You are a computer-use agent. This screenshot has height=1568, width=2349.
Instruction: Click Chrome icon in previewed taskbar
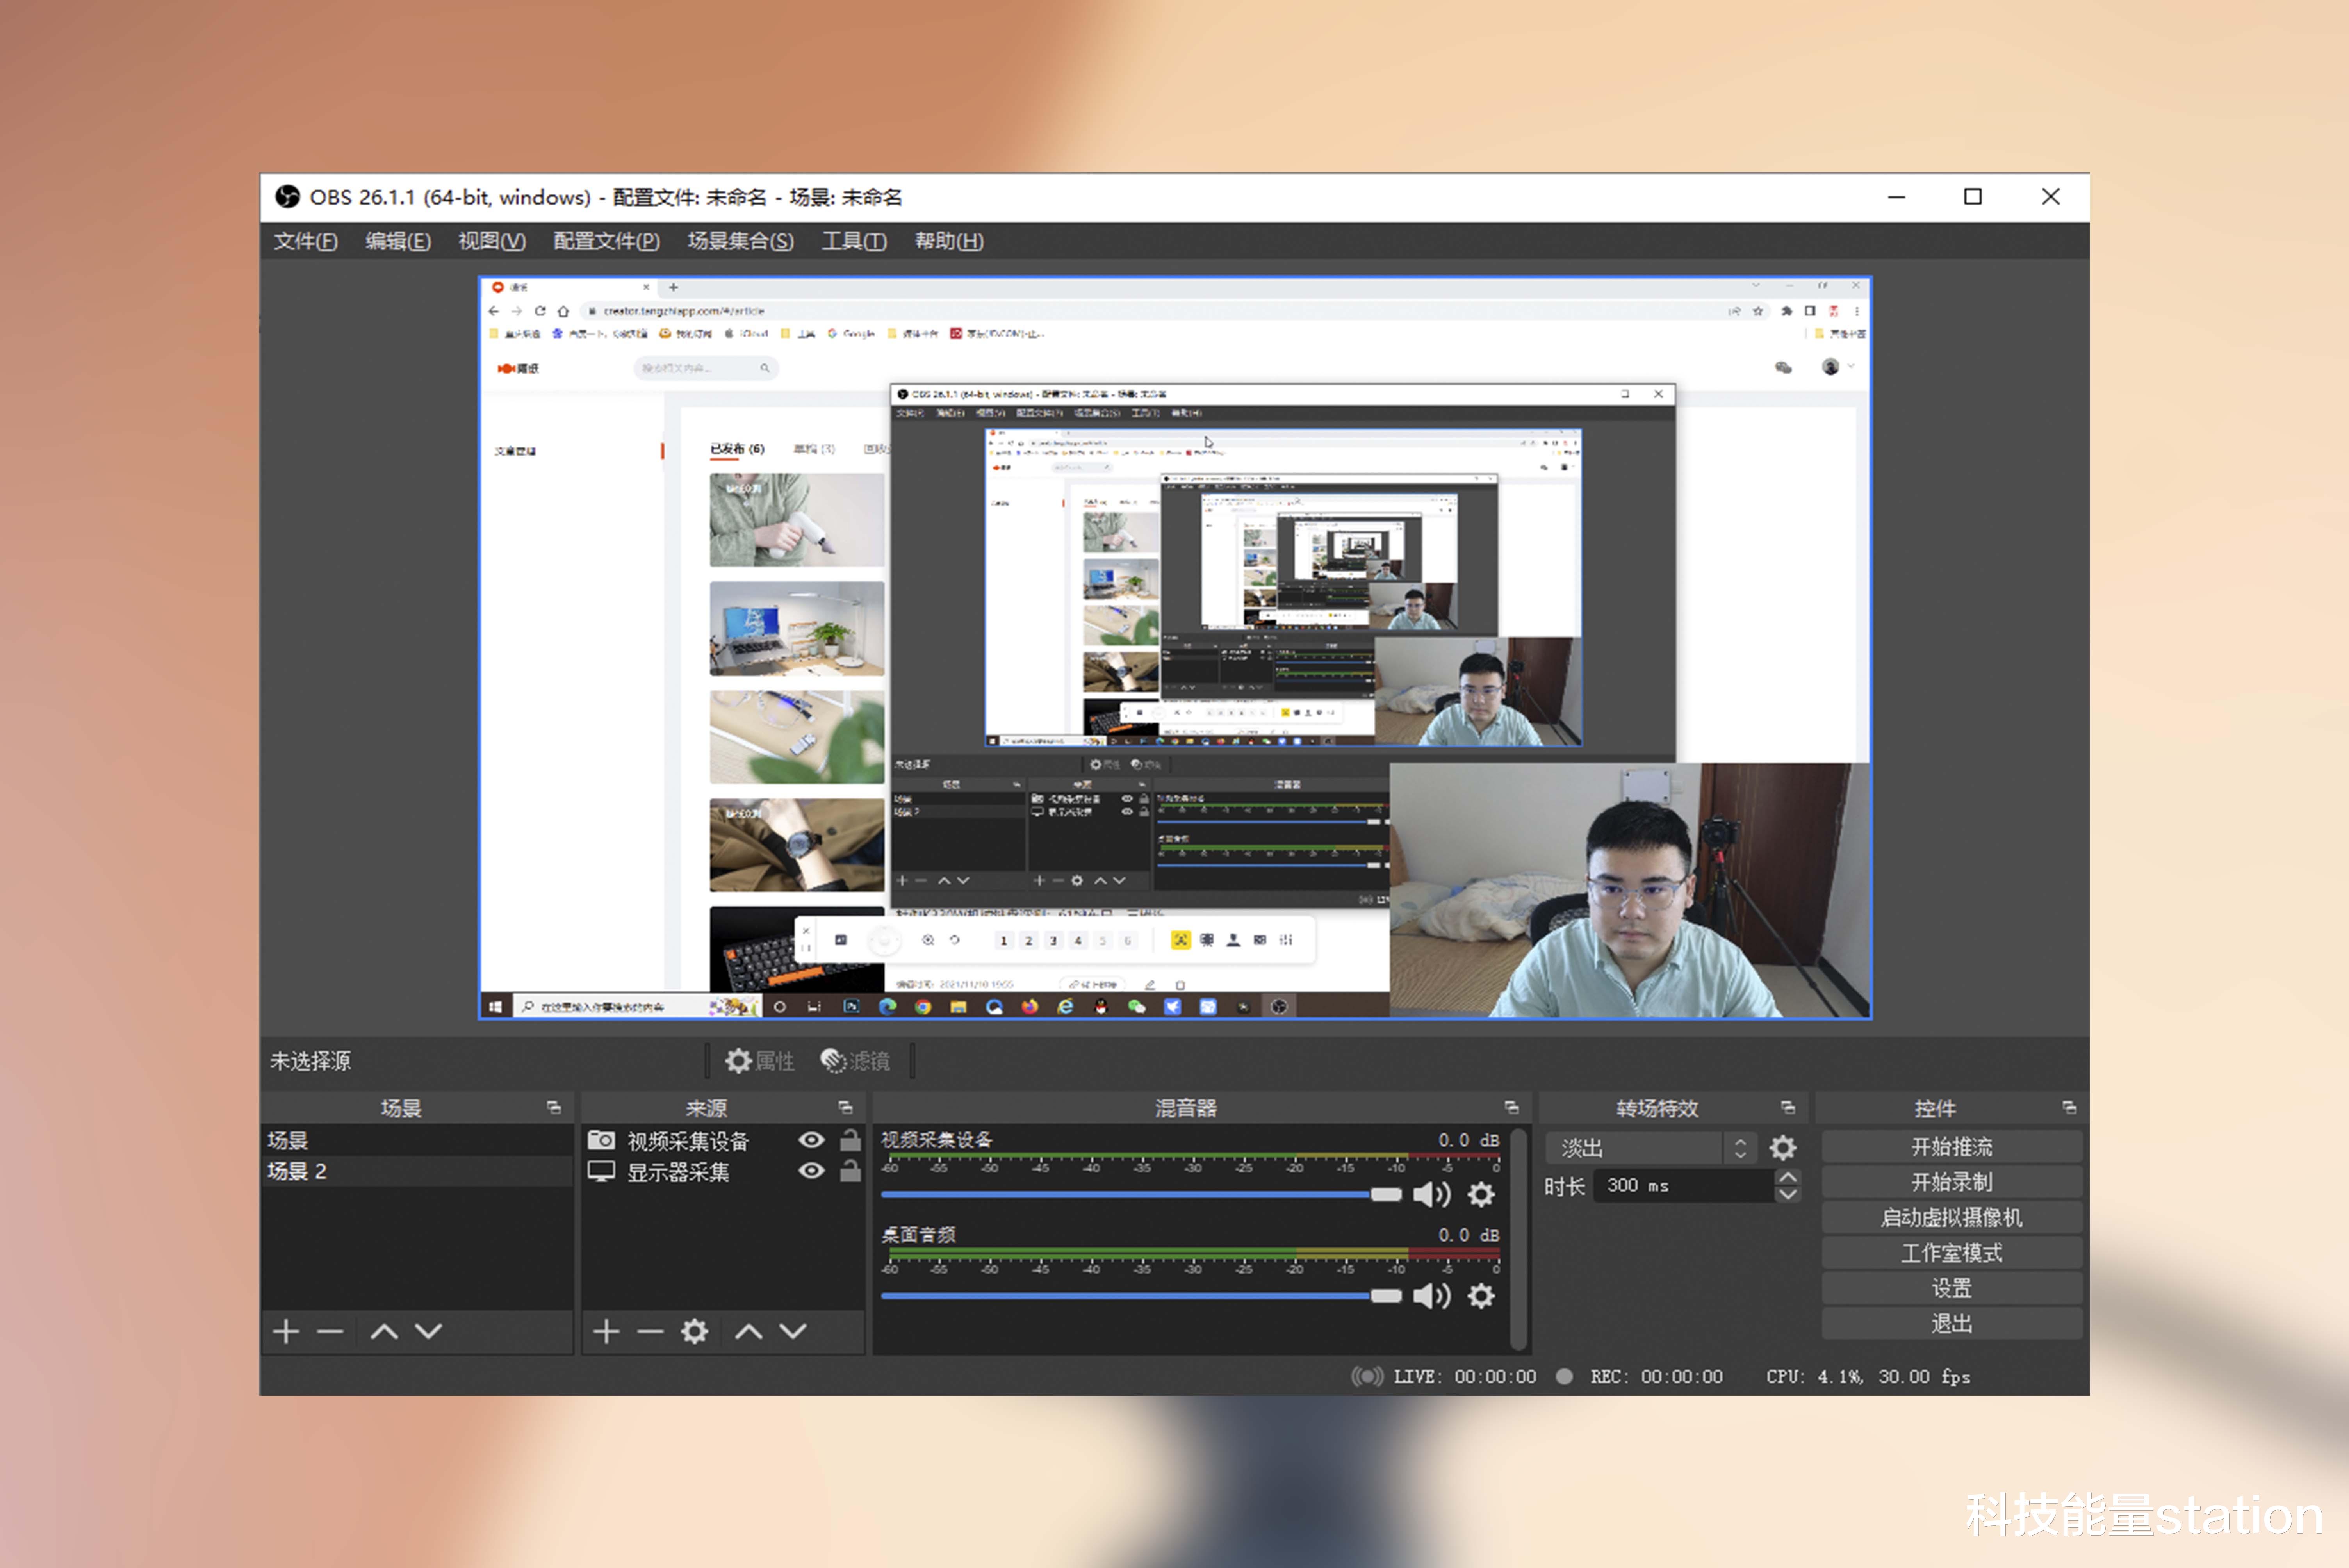click(923, 1007)
